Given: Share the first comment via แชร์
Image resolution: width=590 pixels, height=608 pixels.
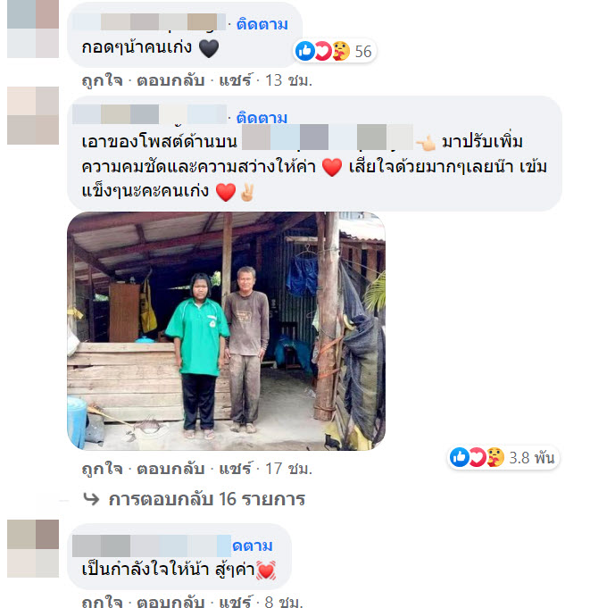Looking at the screenshot, I should pos(235,80).
